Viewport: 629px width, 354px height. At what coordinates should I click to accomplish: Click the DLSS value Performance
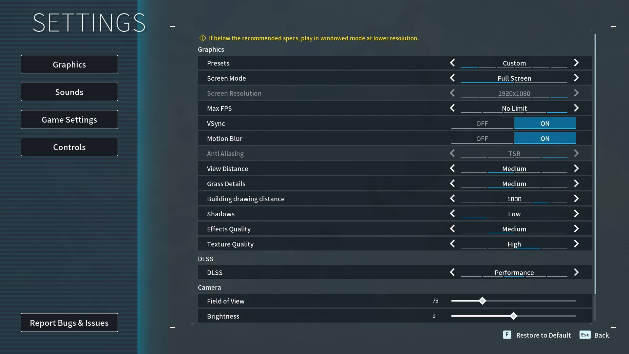[514, 272]
